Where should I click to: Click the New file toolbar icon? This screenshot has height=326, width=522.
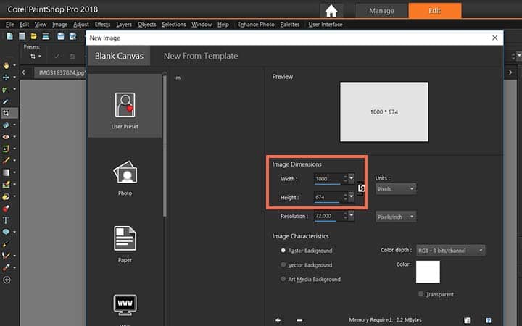9,36
